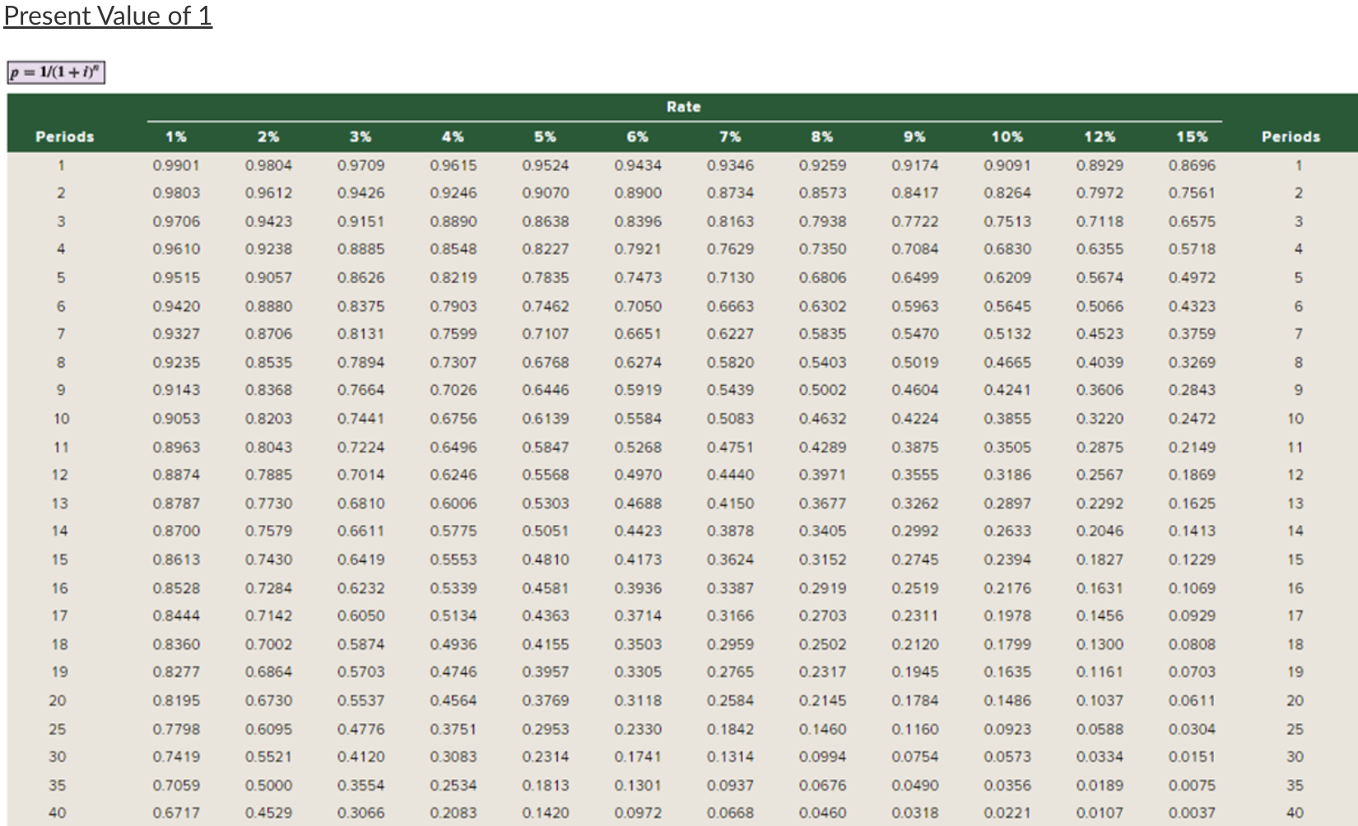Click cell 0.6209 in the 10% column
The width and height of the screenshot is (1358, 826).
click(x=1007, y=278)
